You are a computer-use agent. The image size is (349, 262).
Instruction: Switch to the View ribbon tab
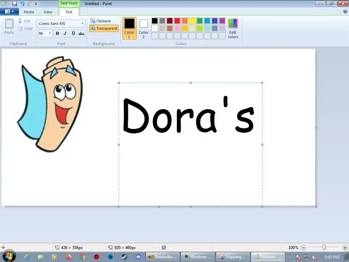pyautogui.click(x=48, y=12)
